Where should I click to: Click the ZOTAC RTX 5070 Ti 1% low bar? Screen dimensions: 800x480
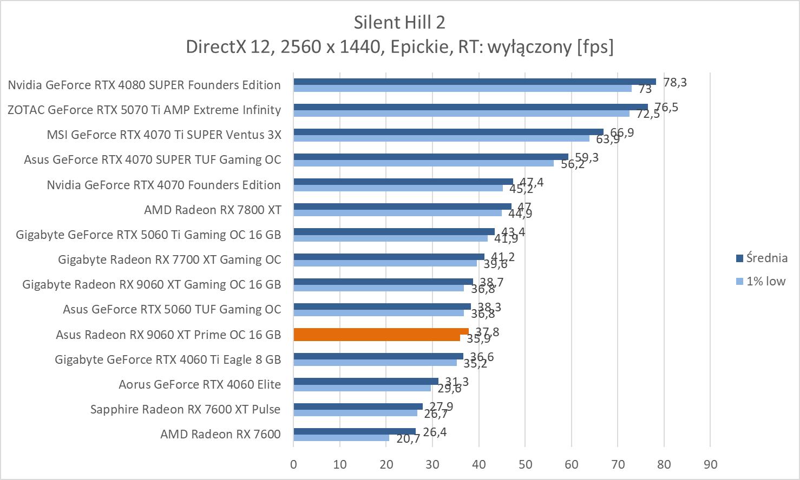[x=461, y=113]
